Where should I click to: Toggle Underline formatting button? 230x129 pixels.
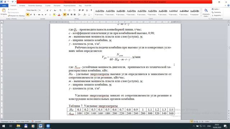34,15
